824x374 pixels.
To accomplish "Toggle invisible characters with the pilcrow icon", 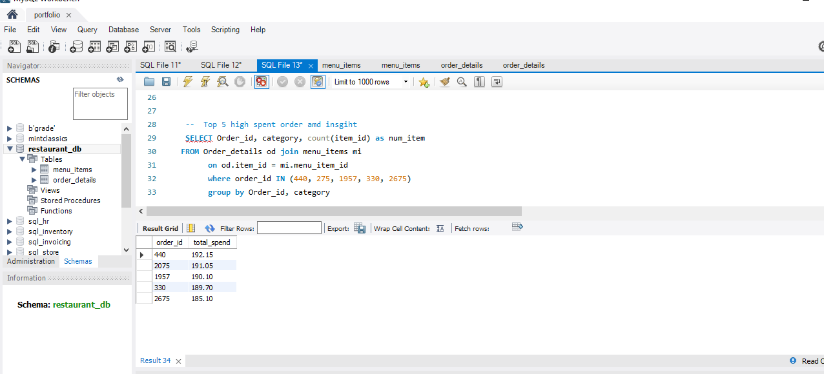I will point(479,82).
